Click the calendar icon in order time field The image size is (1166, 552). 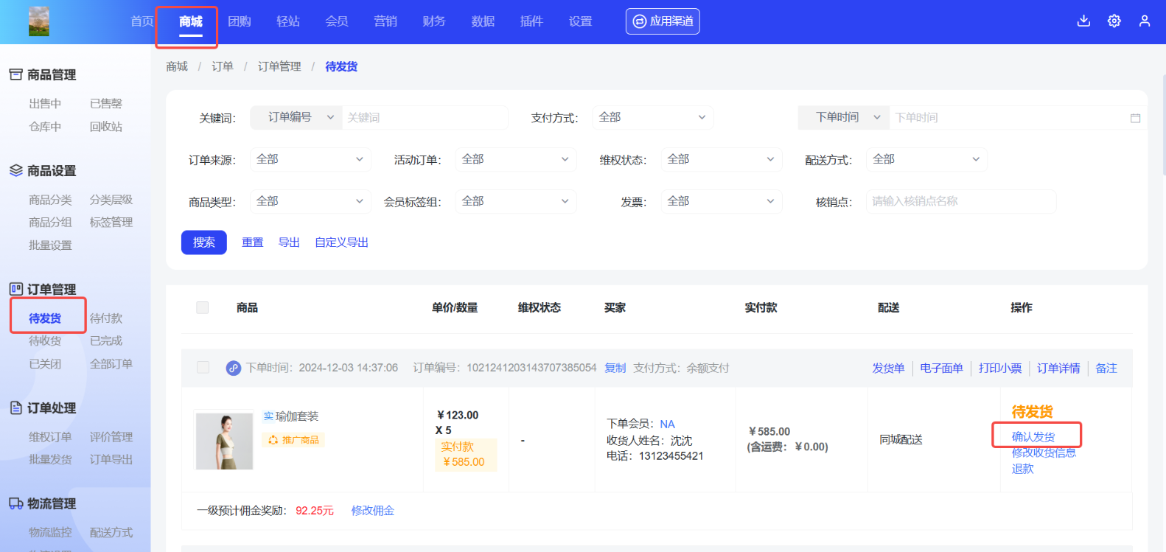tap(1135, 118)
